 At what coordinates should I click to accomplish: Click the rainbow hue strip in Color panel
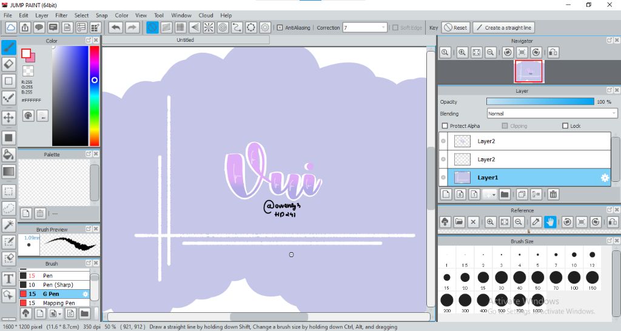pos(94,96)
